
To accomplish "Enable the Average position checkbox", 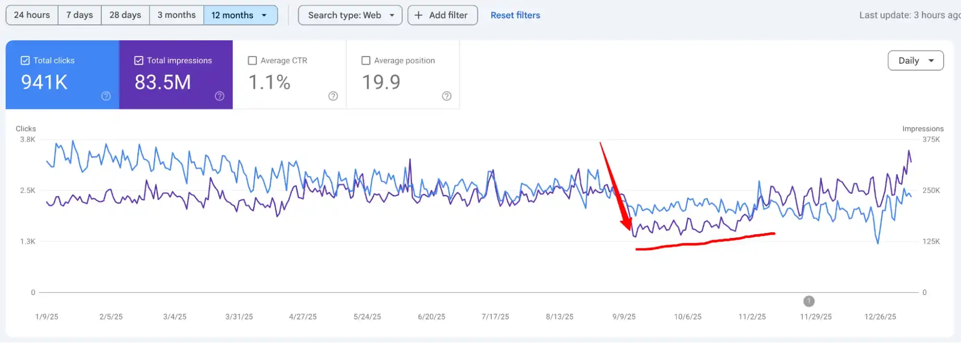I will pos(365,60).
